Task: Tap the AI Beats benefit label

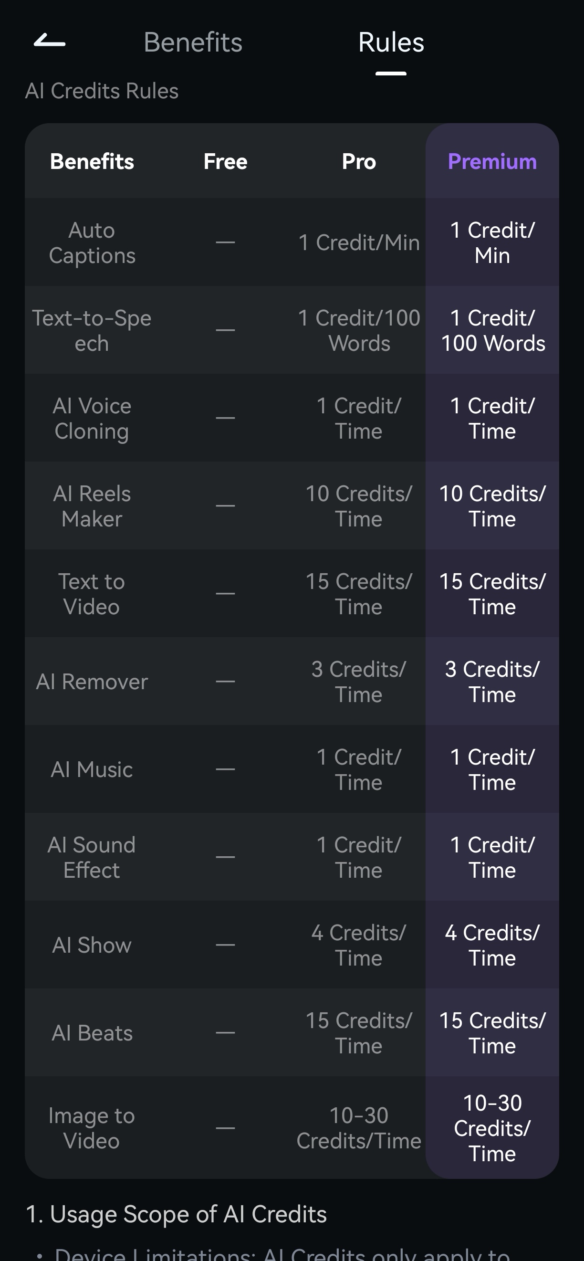Action: (x=92, y=1033)
